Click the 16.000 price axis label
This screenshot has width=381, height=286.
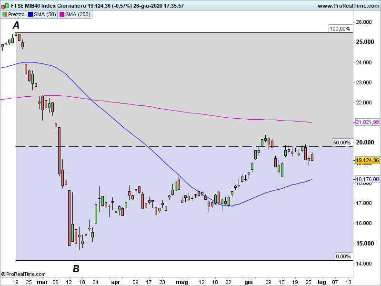pyautogui.click(x=364, y=223)
